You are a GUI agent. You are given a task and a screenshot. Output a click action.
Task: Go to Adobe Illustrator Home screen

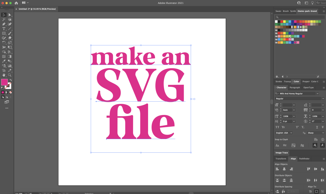point(16,3)
